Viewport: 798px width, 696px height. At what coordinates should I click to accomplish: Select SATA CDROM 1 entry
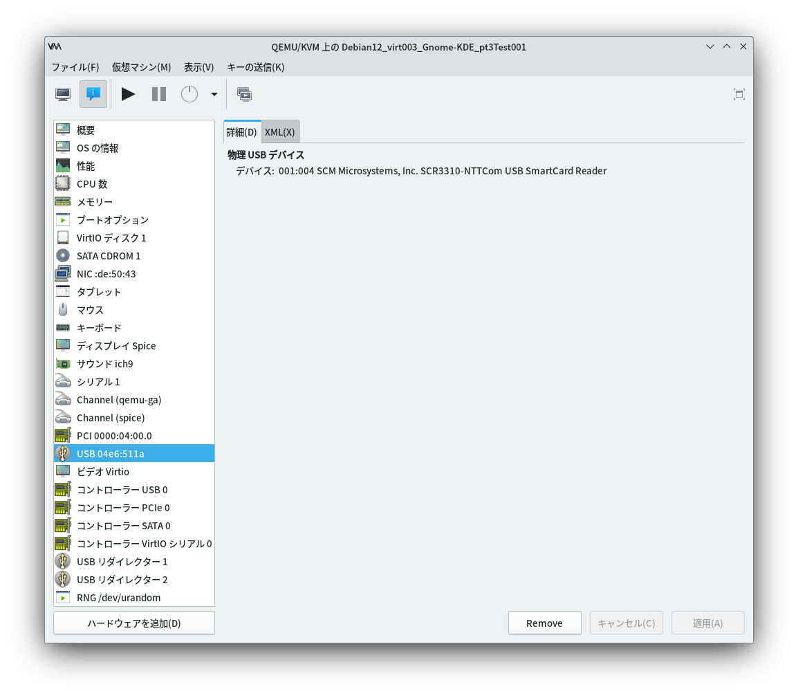[134, 256]
